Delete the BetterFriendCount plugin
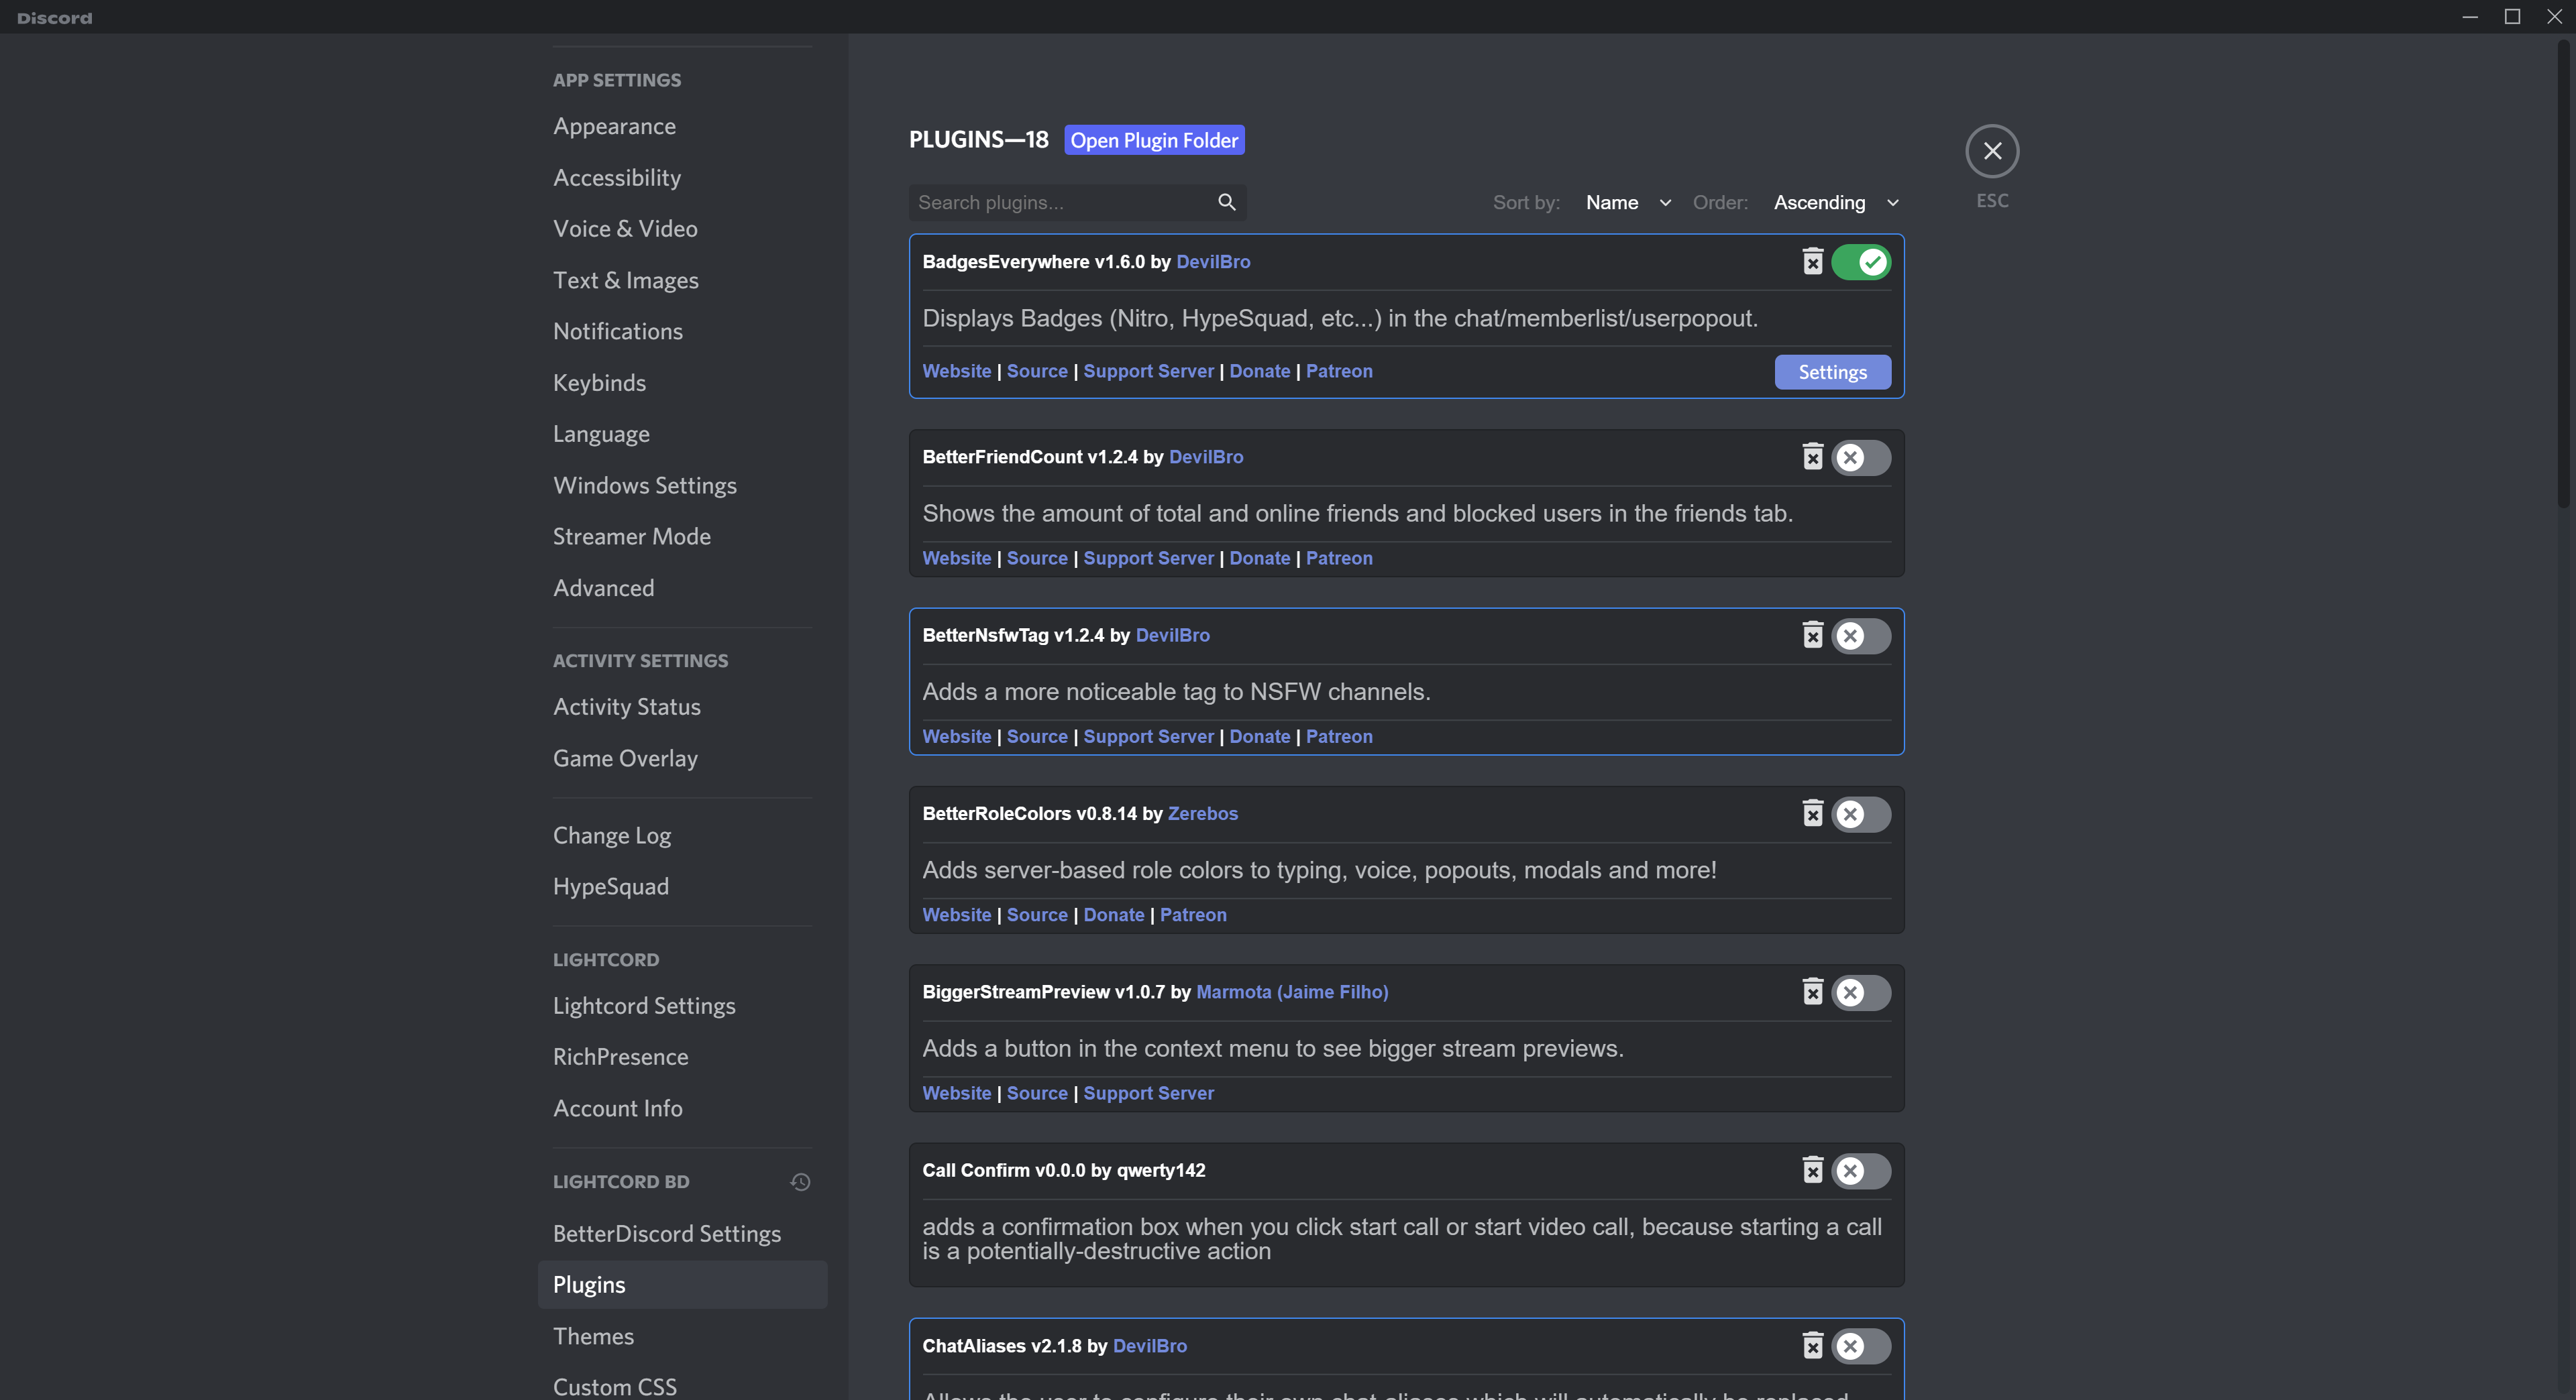Screen dimensions: 2576x1400 pyautogui.click(x=1813, y=457)
